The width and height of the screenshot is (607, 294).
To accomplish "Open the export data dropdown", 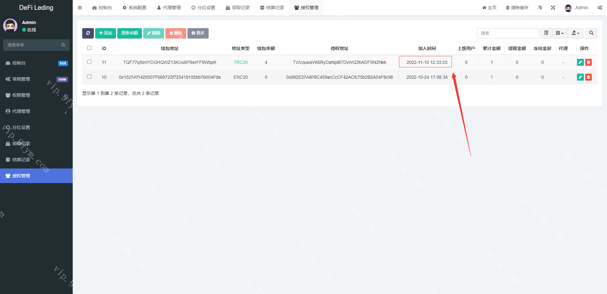I will [575, 33].
